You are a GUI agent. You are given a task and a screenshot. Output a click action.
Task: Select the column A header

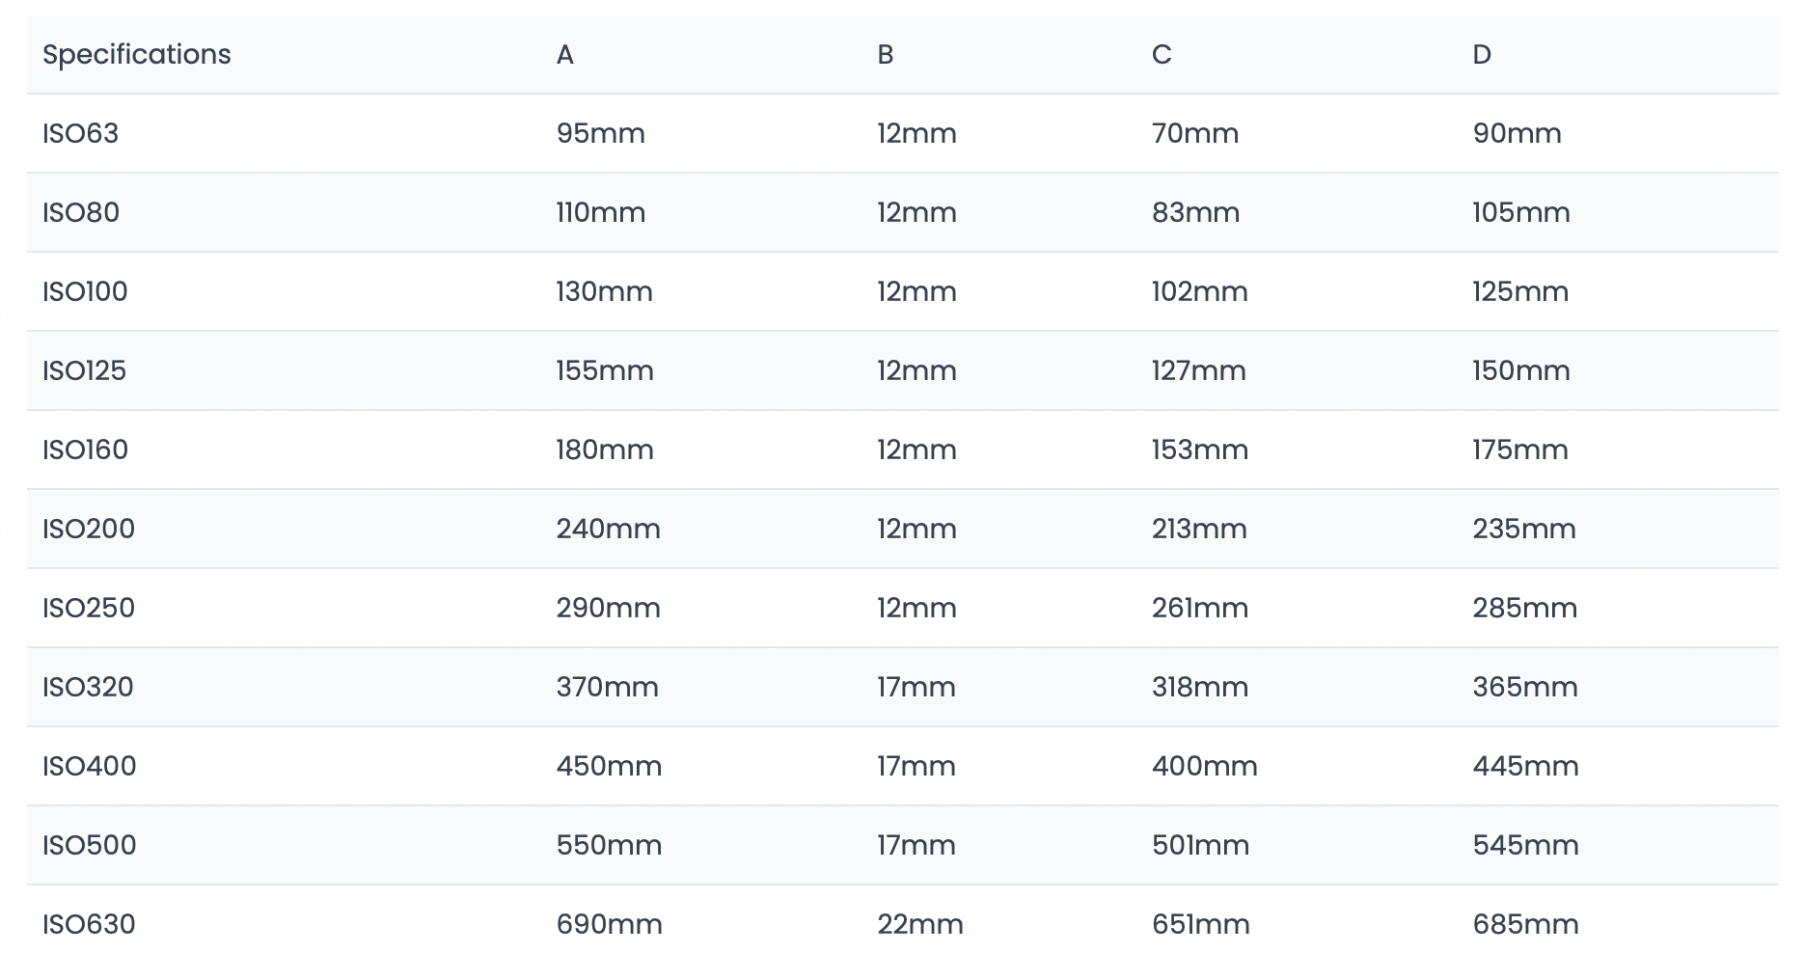tap(565, 55)
